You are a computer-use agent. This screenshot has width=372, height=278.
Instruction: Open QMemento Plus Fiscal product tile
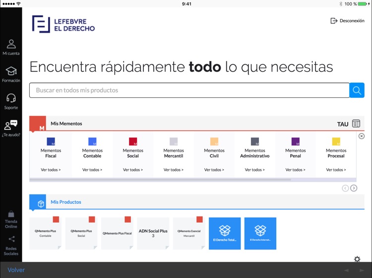pyautogui.click(x=117, y=233)
